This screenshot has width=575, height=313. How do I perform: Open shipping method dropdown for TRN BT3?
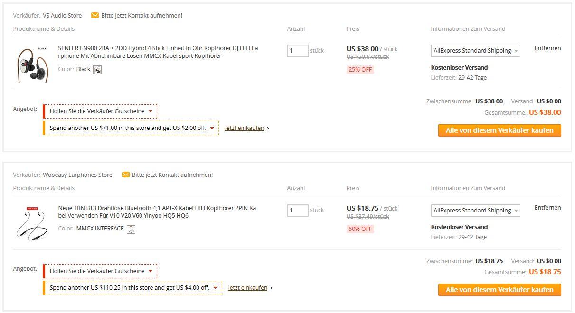coord(476,211)
